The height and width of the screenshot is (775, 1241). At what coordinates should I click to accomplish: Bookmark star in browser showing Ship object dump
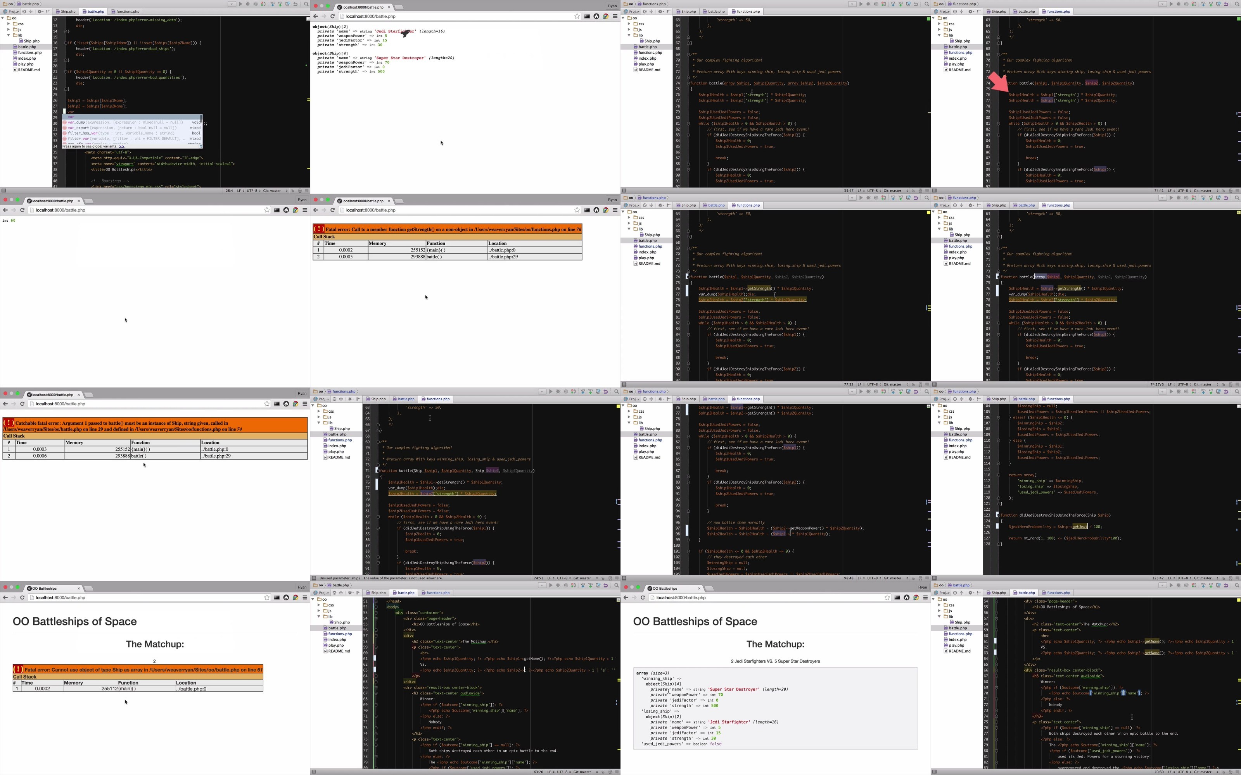pos(577,16)
